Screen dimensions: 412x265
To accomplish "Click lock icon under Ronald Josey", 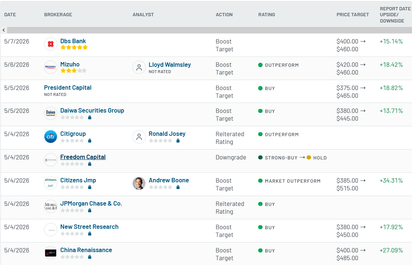I will (178, 141).
